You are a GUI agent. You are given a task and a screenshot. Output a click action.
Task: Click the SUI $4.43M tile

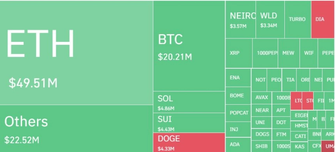pyautogui.click(x=189, y=123)
